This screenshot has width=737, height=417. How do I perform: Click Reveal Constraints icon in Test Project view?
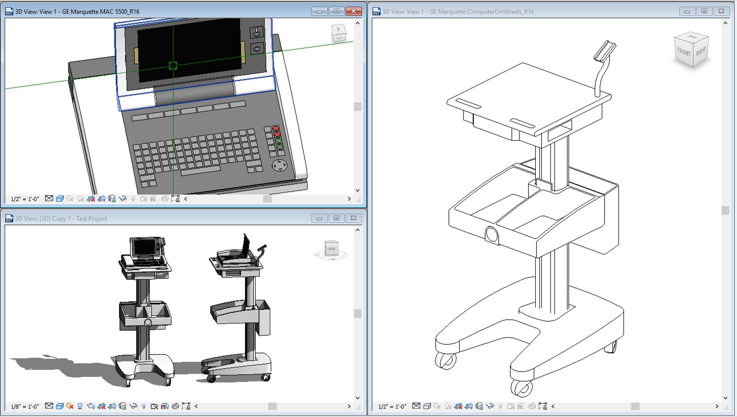[186, 406]
